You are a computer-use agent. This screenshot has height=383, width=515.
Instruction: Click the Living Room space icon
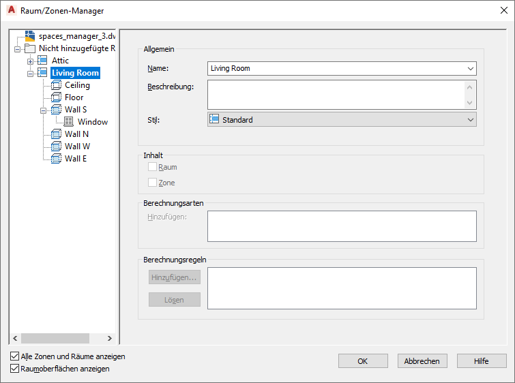tap(42, 73)
